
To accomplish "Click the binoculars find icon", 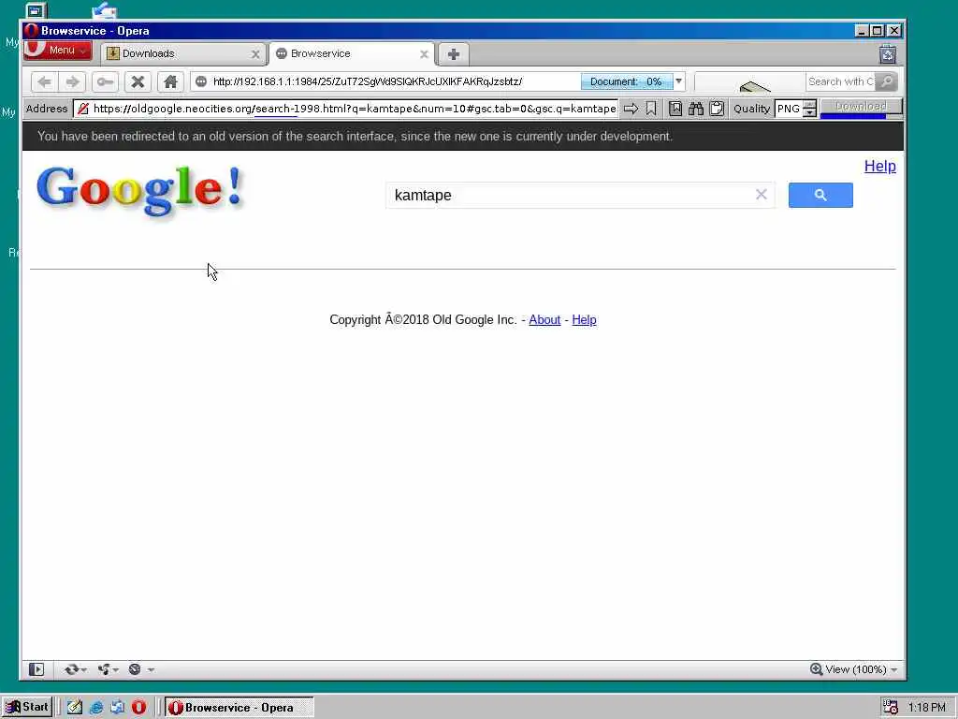I will [x=696, y=109].
